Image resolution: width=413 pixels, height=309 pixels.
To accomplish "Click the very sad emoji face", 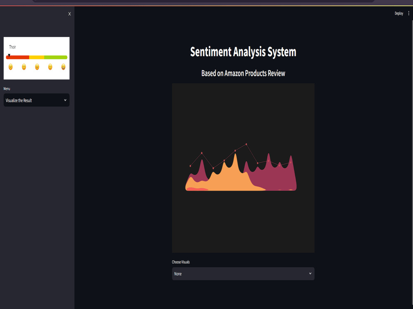I will (11, 67).
